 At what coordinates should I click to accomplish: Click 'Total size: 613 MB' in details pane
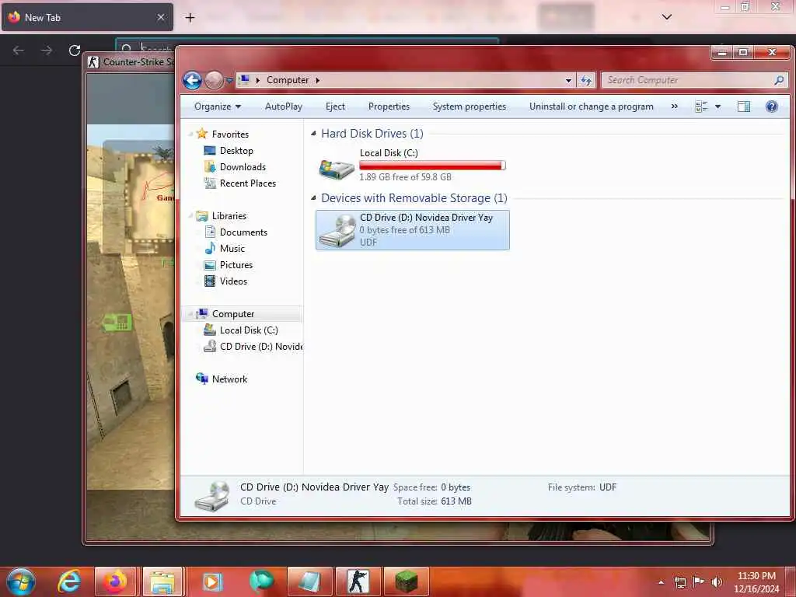coord(435,501)
